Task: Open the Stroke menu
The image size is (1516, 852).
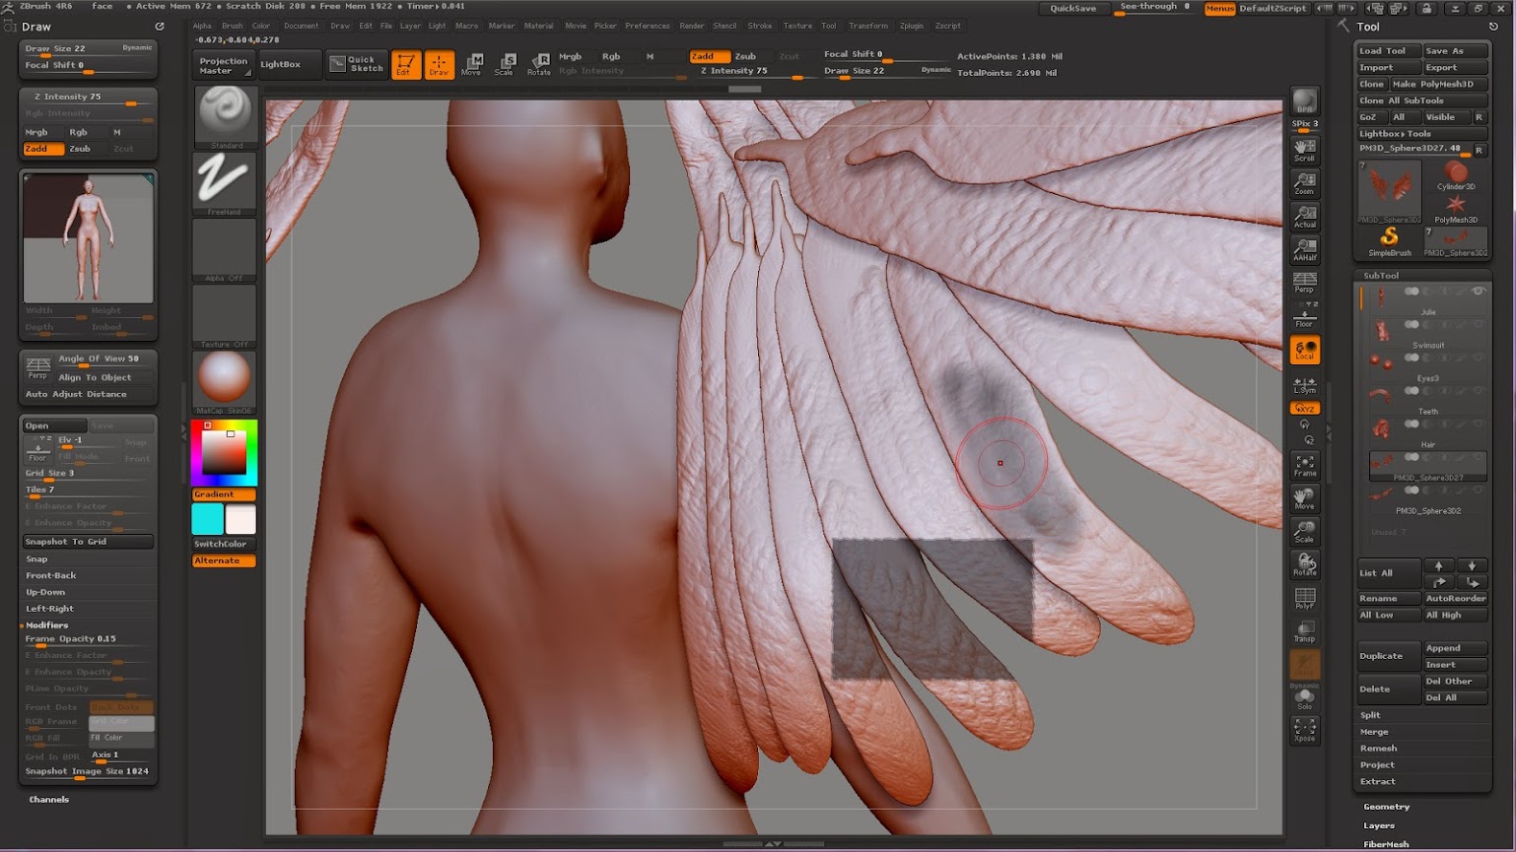Action: coord(759,26)
